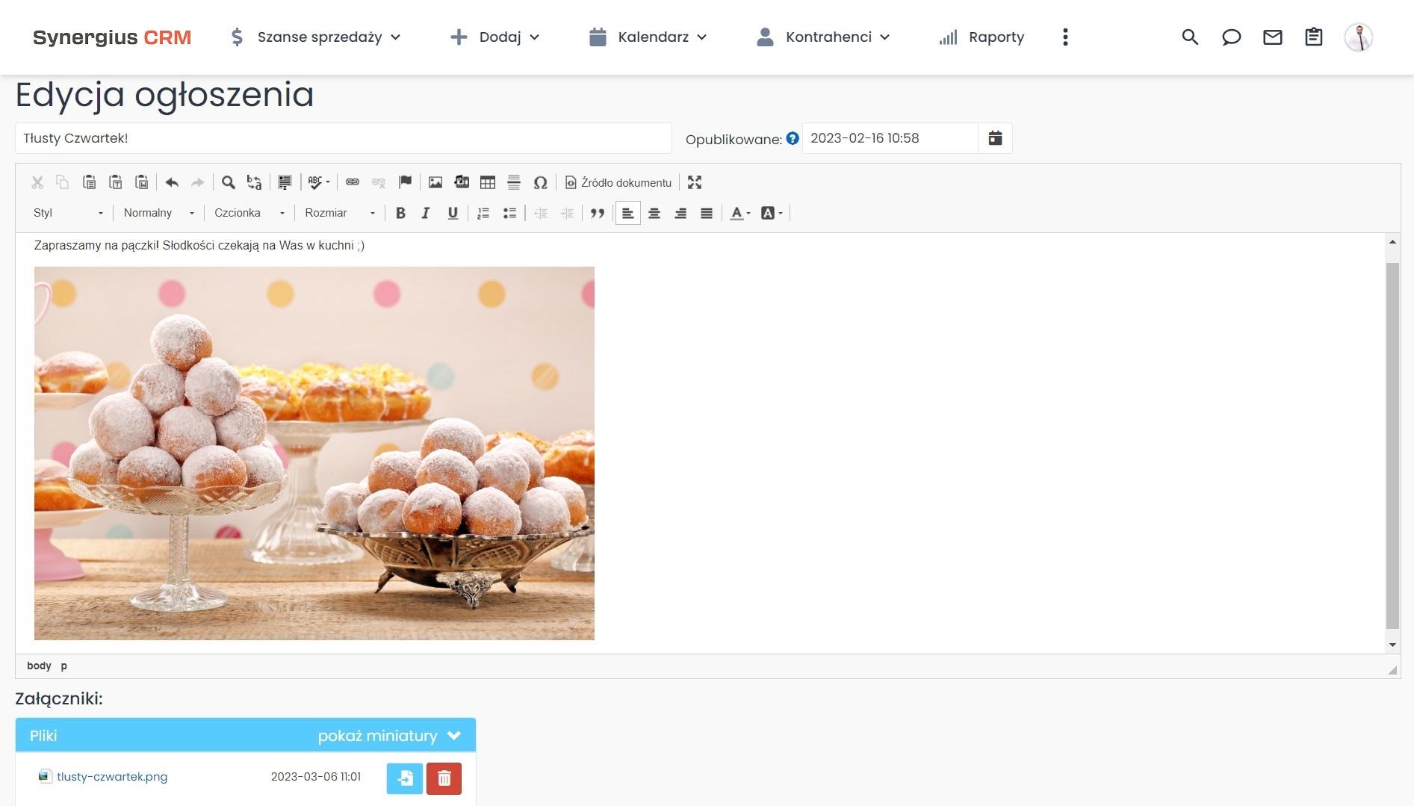Delete attachment using red trash icon
The width and height of the screenshot is (1414, 806).
pyautogui.click(x=444, y=778)
